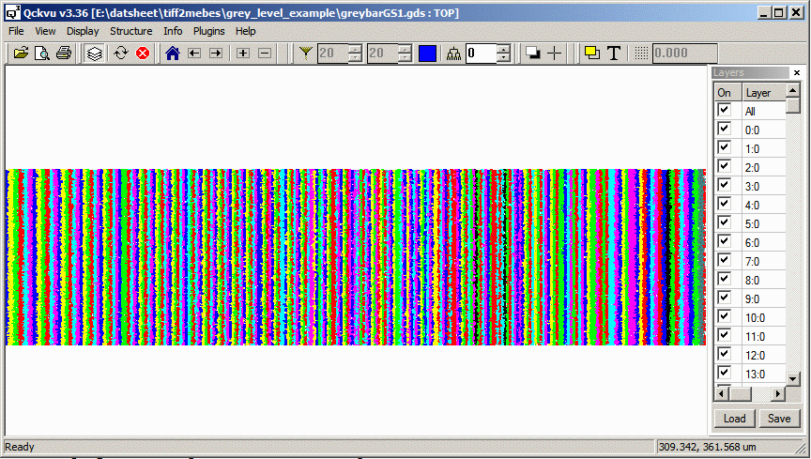Toggle layer 9:0 checkbox
Viewport: 811px width, 459px height.
(x=724, y=298)
